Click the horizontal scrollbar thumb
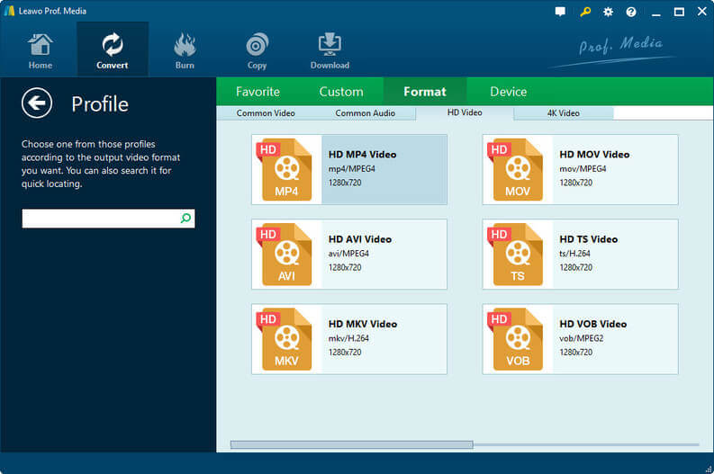The height and width of the screenshot is (474, 714). click(351, 444)
